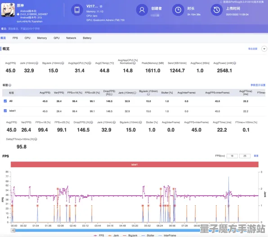The height and width of the screenshot is (237, 268).
Task: Click the timeline range slider handle
Action: [x=13, y=230]
